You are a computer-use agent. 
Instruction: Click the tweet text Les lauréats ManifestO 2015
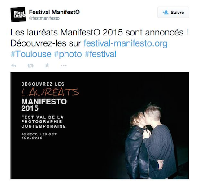[x=66, y=32]
